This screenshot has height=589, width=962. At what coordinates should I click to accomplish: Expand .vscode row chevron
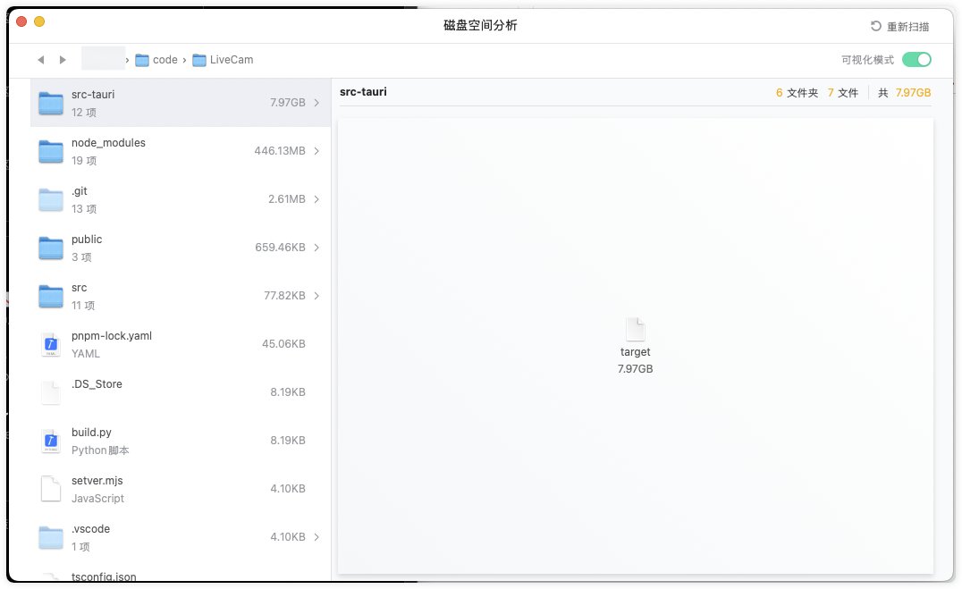click(316, 537)
